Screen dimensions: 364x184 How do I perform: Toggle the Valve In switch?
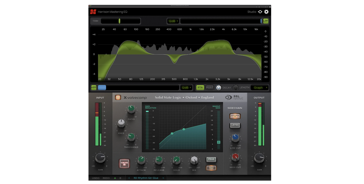(124, 163)
